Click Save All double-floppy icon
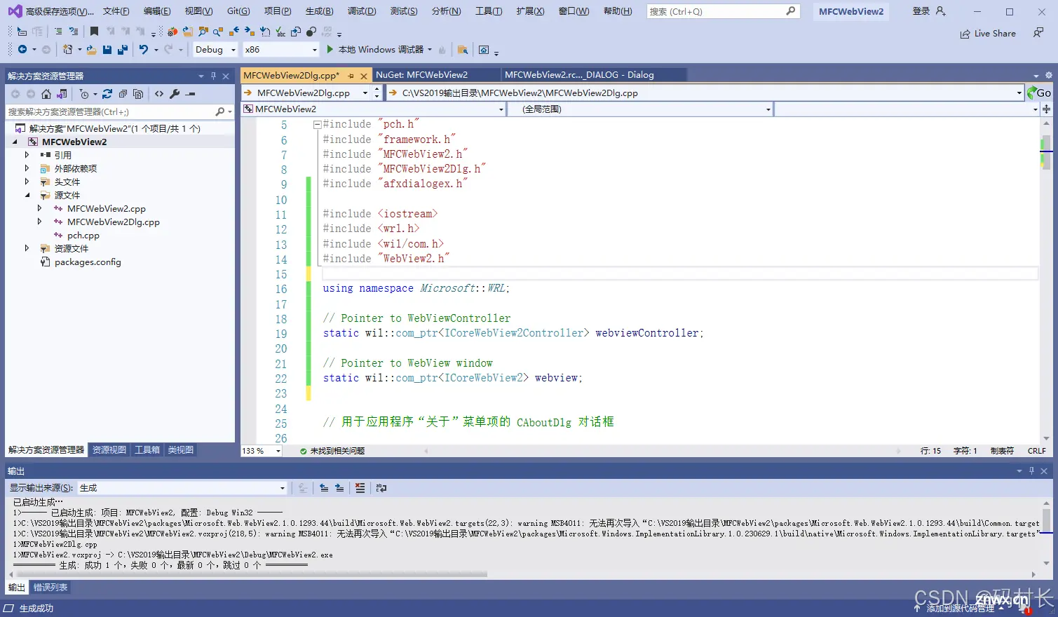Screen dimensions: 1058x617 [123, 49]
